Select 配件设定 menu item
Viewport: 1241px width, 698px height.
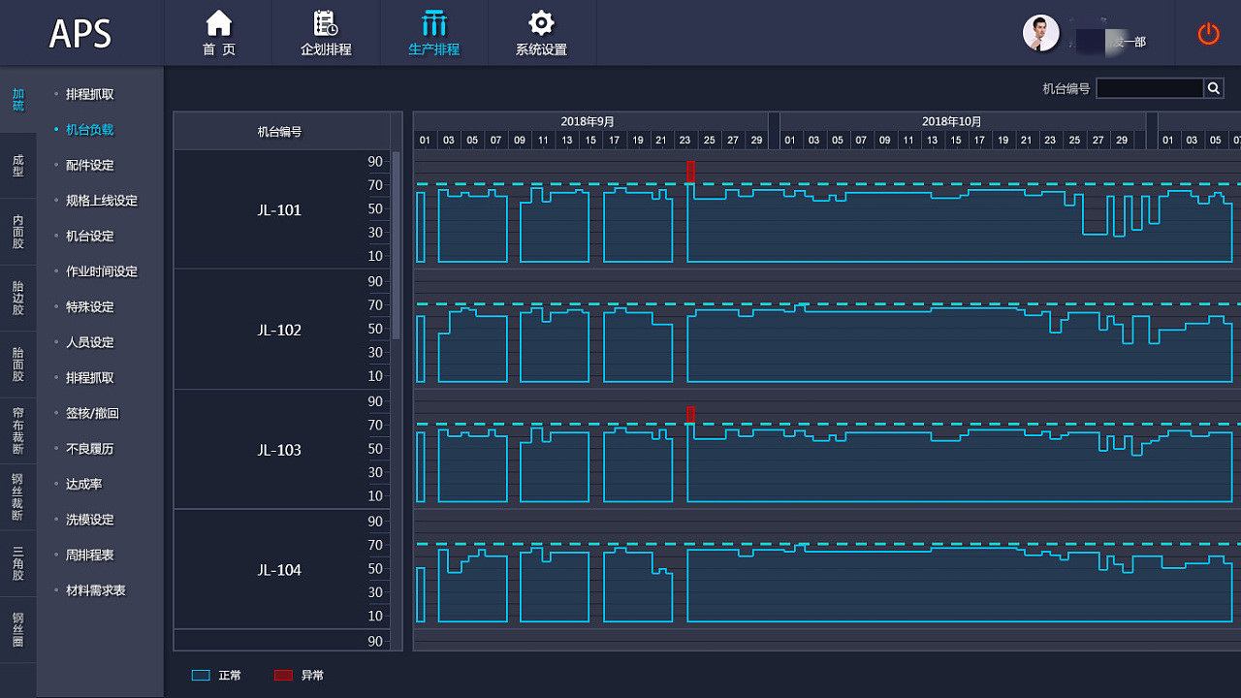[x=89, y=165]
